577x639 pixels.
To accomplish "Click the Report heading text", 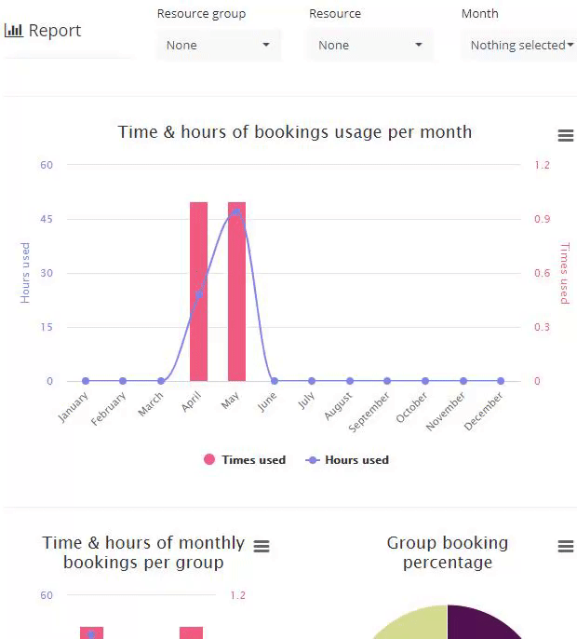I will [55, 31].
